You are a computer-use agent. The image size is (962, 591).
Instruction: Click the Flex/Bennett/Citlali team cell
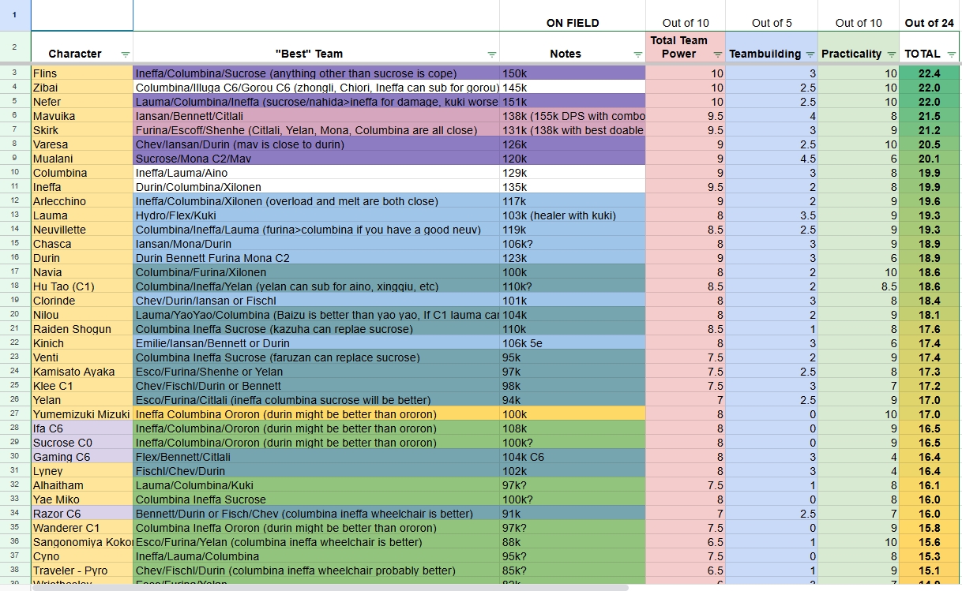[x=316, y=457]
